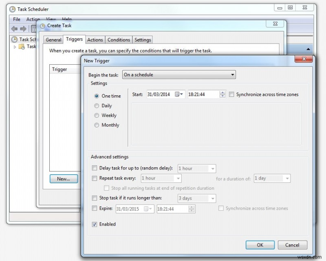Open calendar picker for Start date
Screen dimensions: 326x261
tap(179, 94)
